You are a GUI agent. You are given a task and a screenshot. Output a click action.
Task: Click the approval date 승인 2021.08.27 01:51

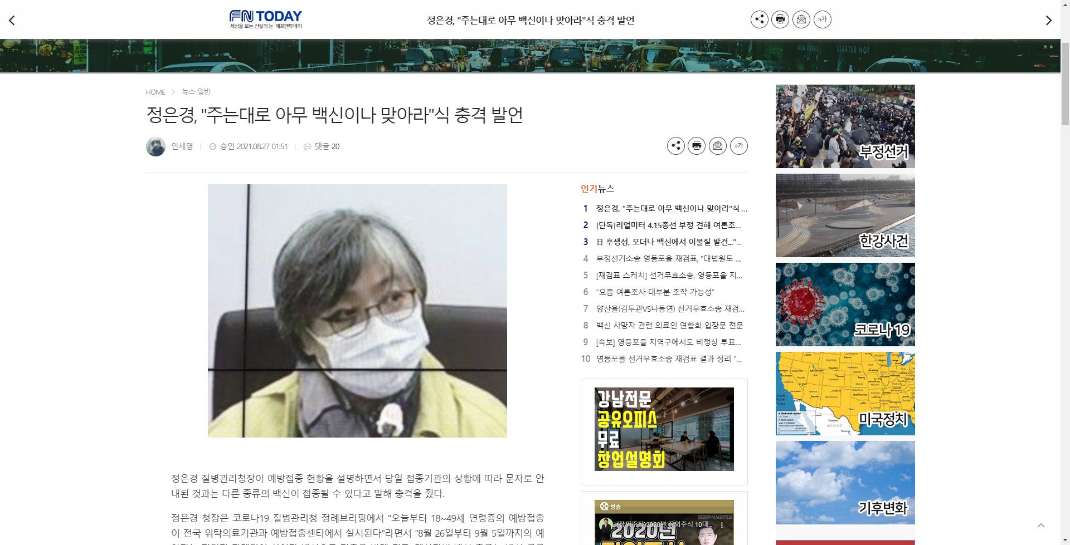click(249, 146)
